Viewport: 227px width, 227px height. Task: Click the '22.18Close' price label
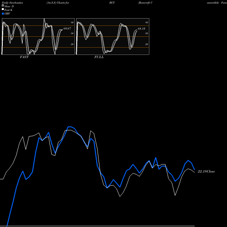click(206, 172)
